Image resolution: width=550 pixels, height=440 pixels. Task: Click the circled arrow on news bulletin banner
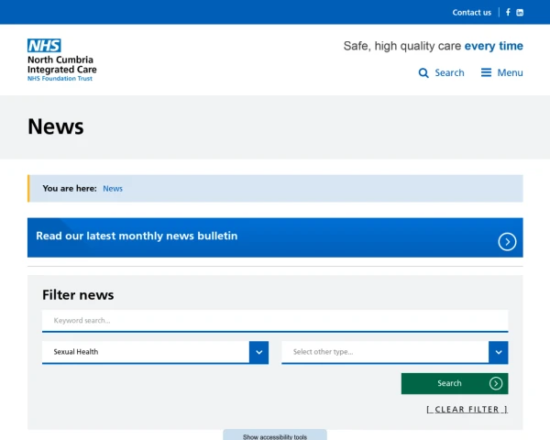[507, 242]
